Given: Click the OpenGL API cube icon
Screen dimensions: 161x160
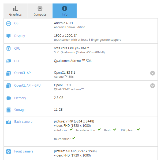Looking at the screenshot, I should click(9, 73).
